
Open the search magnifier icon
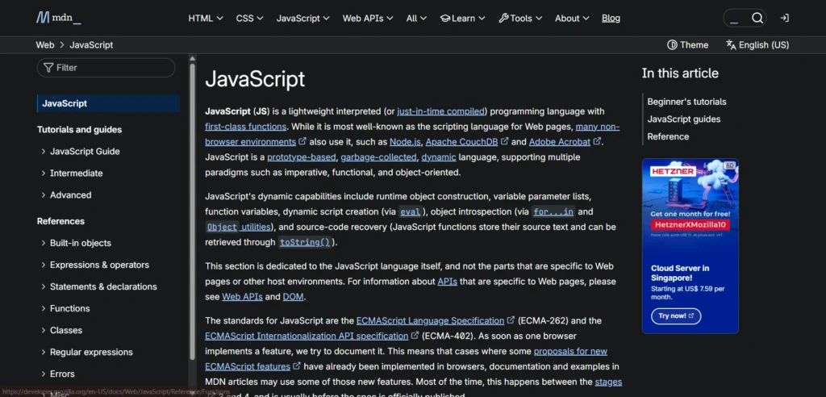[757, 18]
